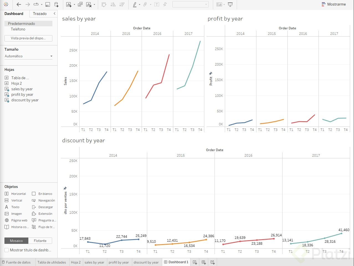Pick the Horizontal container object

15,194
